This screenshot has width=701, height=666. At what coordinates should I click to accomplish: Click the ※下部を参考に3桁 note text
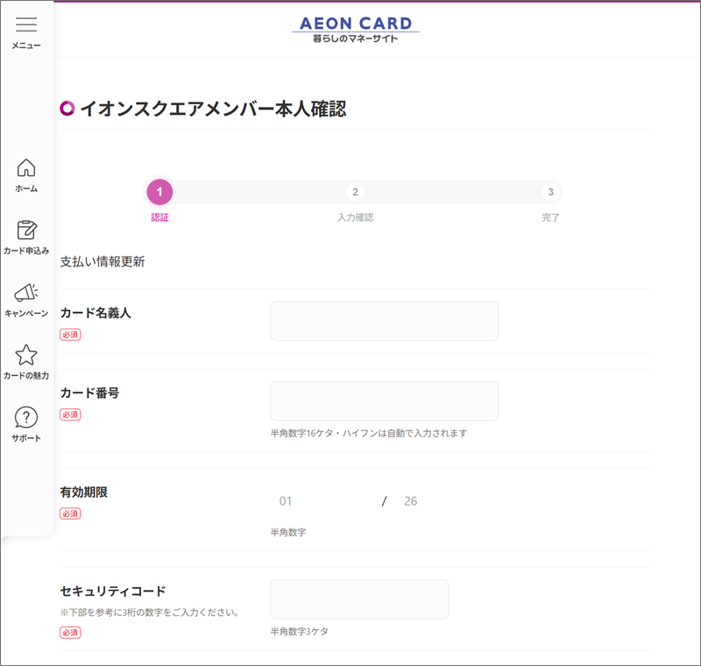[149, 613]
